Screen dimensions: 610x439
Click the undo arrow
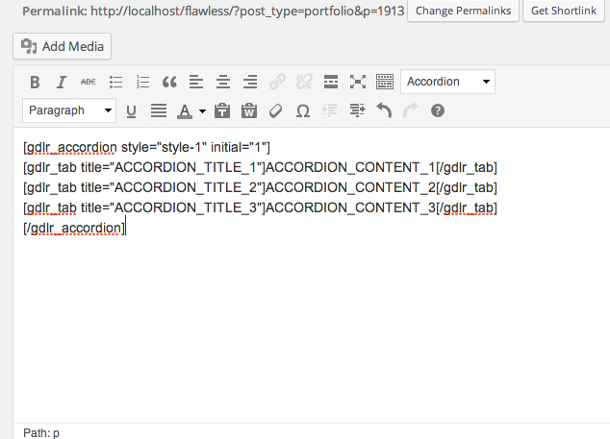pyautogui.click(x=384, y=111)
